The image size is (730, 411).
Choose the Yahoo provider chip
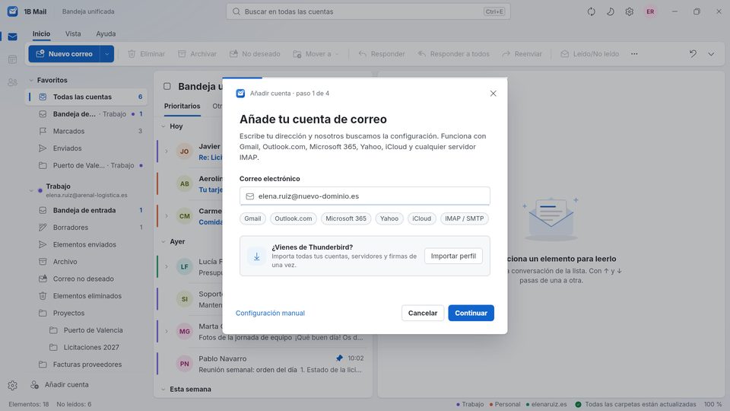389,218
